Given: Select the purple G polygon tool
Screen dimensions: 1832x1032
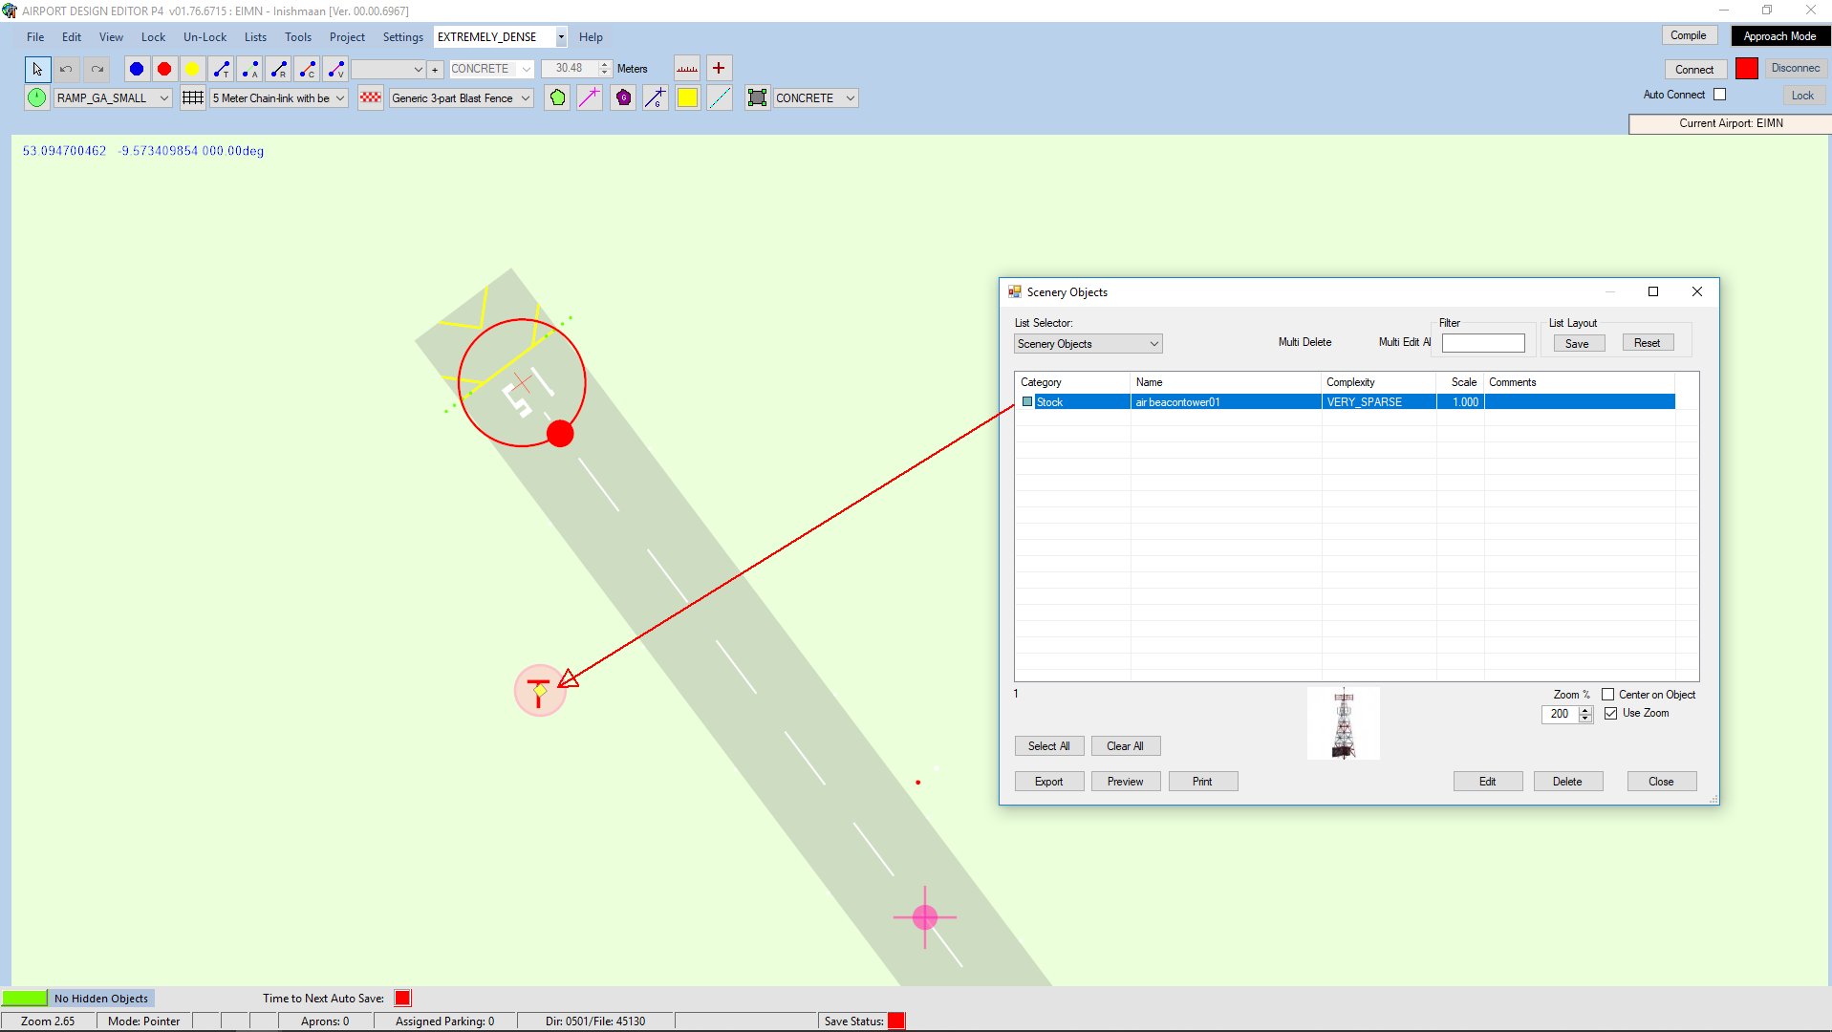Looking at the screenshot, I should [x=623, y=97].
